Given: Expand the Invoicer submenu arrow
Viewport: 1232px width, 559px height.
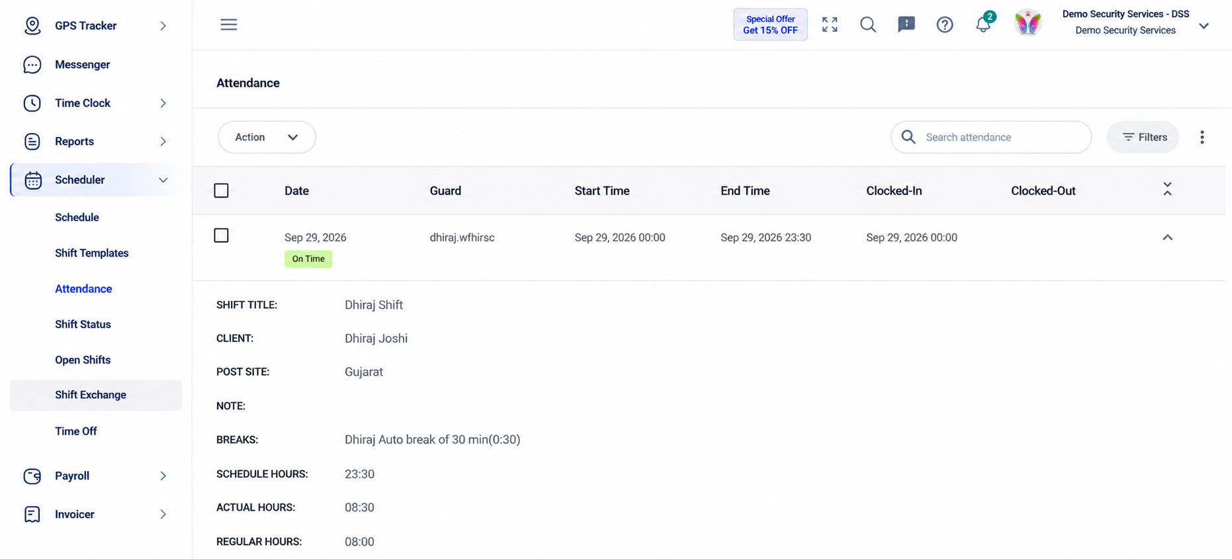Looking at the screenshot, I should (x=163, y=515).
